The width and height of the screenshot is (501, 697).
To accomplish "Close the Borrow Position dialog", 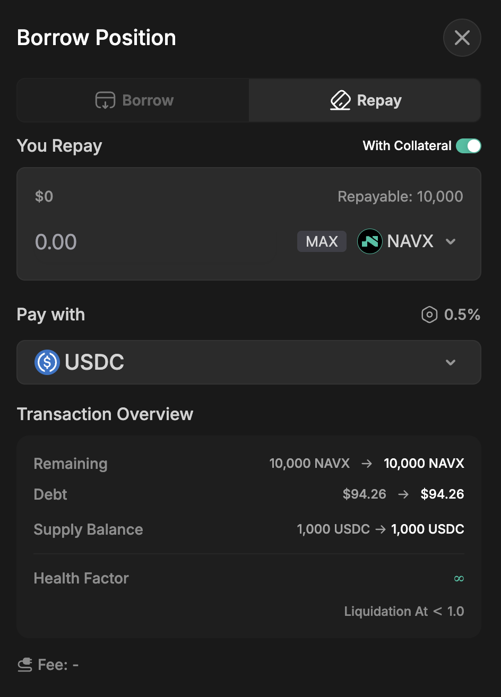I will (462, 38).
